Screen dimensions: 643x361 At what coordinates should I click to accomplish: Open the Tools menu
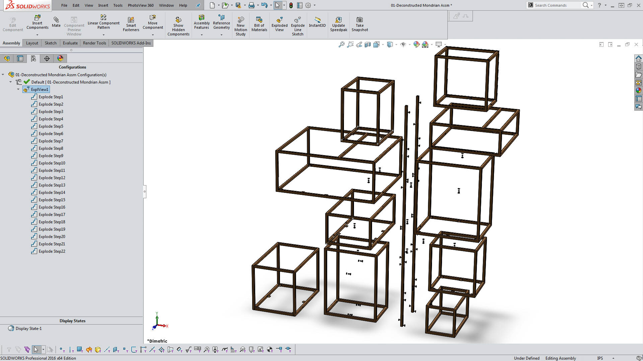(x=118, y=5)
